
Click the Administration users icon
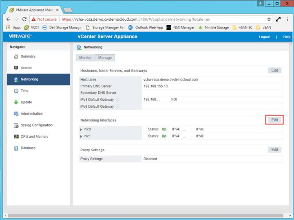tap(16, 113)
